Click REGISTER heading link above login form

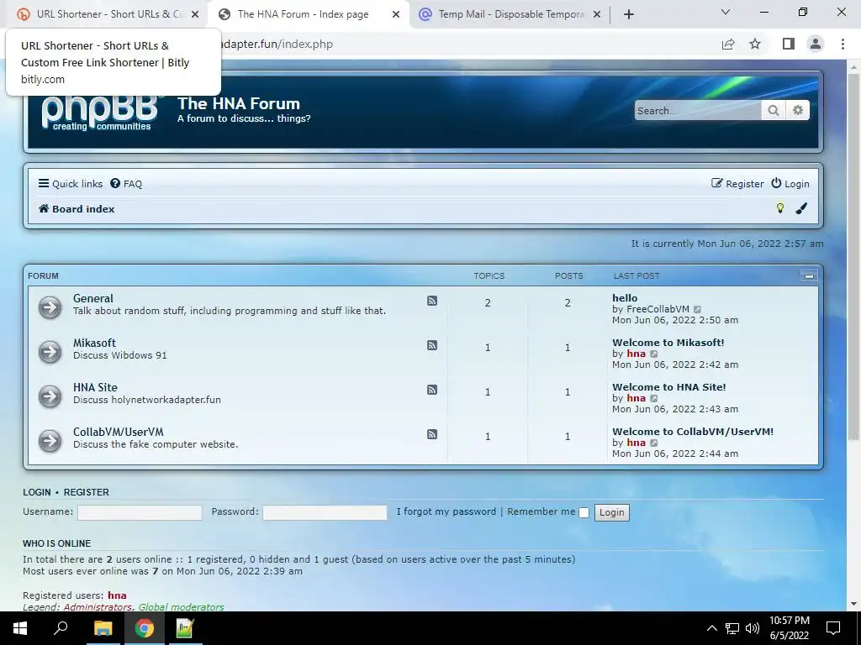87,492
